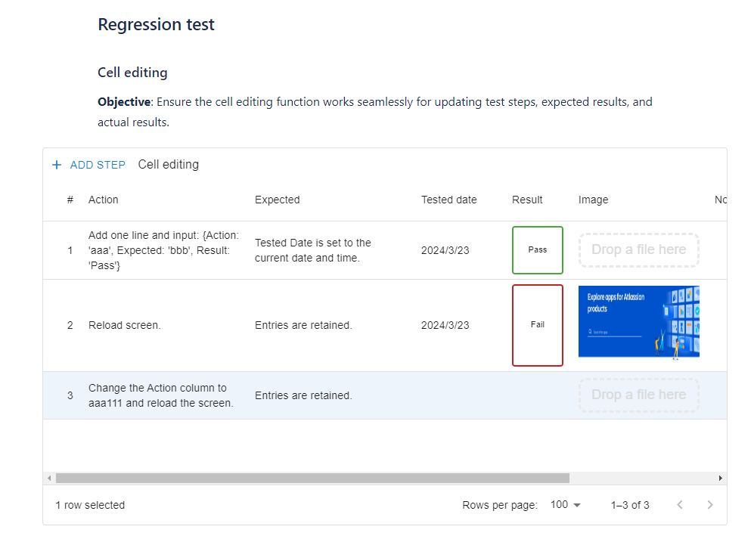
Task: Open the Pass result cell in row 1
Action: [x=537, y=250]
